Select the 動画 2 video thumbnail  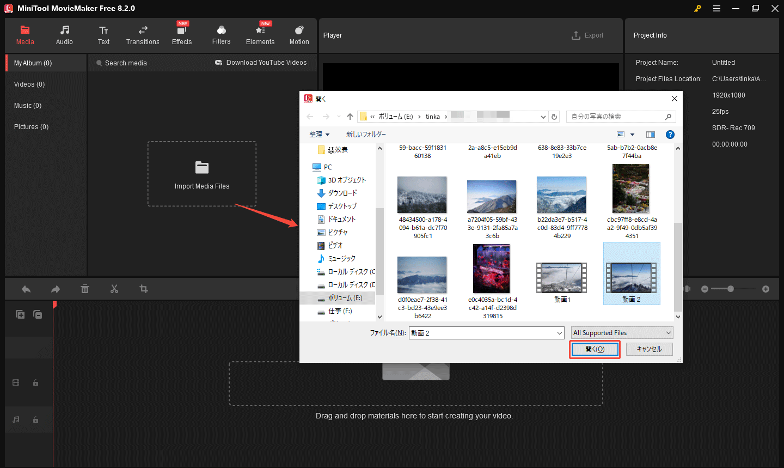(632, 273)
